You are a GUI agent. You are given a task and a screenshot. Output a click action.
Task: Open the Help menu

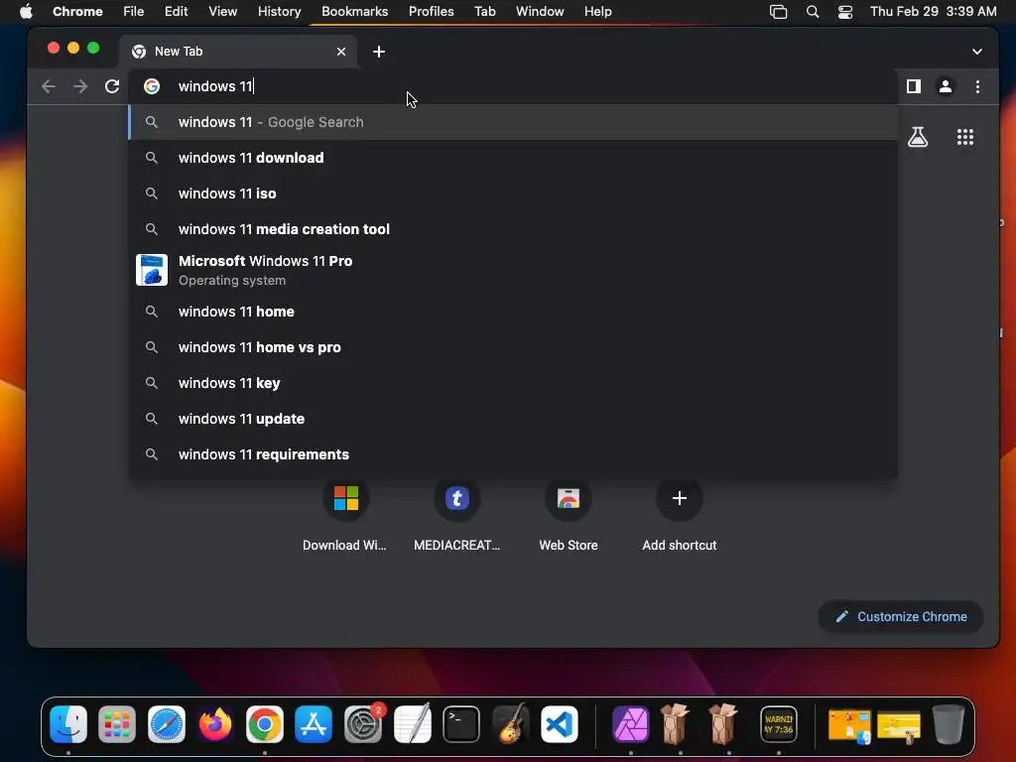597,11
